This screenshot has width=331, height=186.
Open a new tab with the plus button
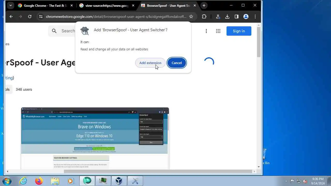point(204,5)
